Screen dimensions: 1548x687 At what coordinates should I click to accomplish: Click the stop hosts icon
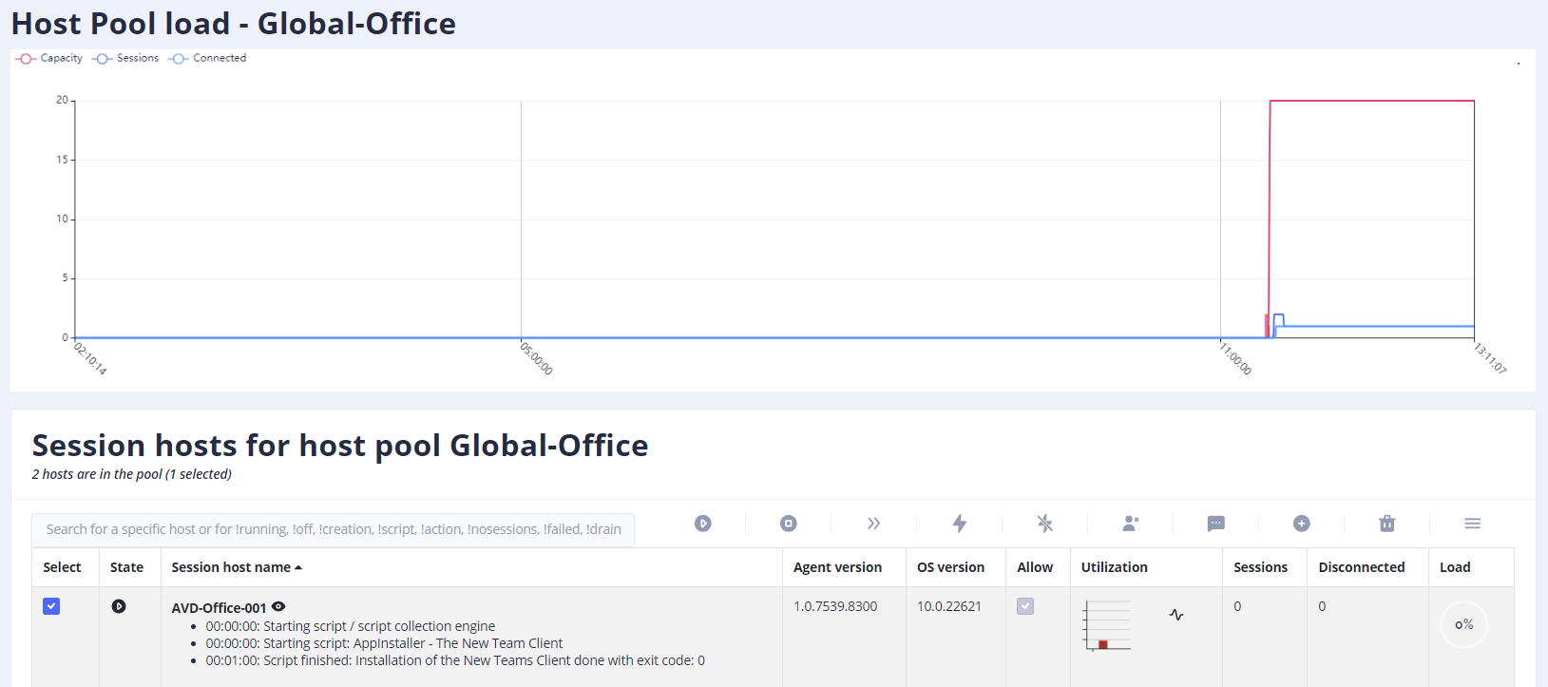point(789,524)
